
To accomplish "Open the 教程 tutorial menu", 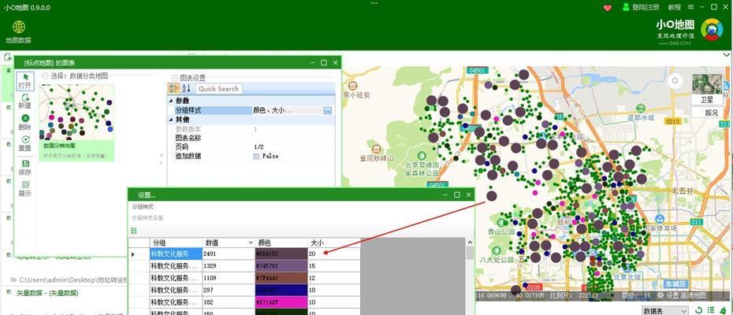I will click(674, 7).
